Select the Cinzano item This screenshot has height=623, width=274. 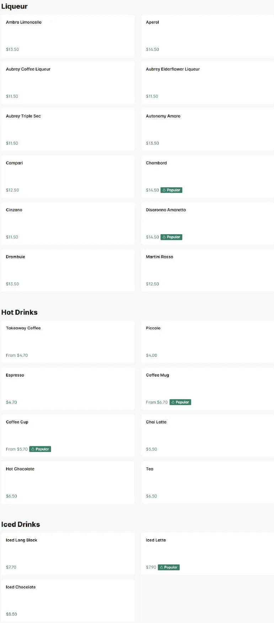(68, 223)
